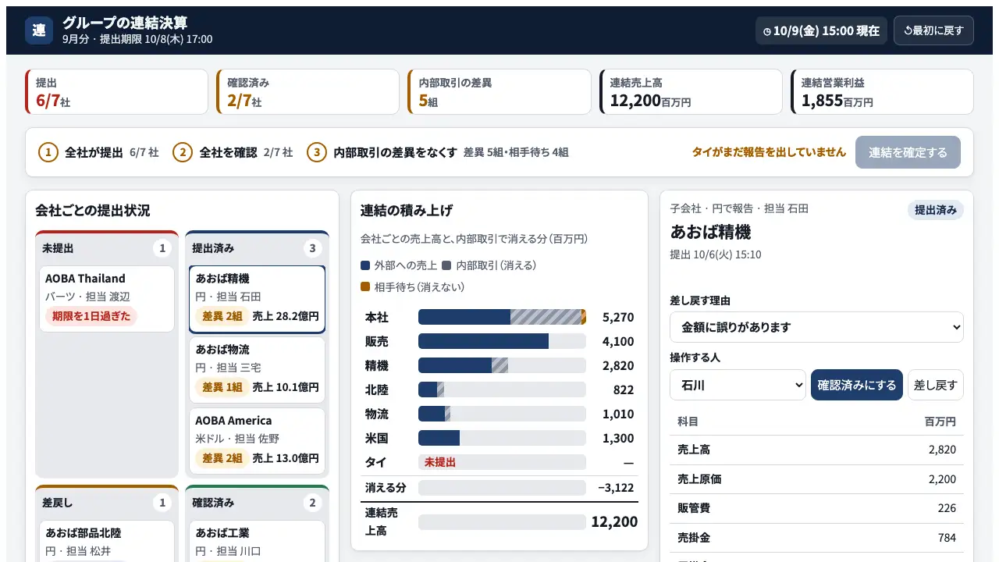Click the 販売 bar in the chart
The image size is (999, 562).
(502, 341)
